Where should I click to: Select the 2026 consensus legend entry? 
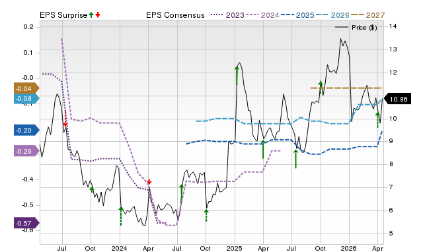tap(332, 15)
